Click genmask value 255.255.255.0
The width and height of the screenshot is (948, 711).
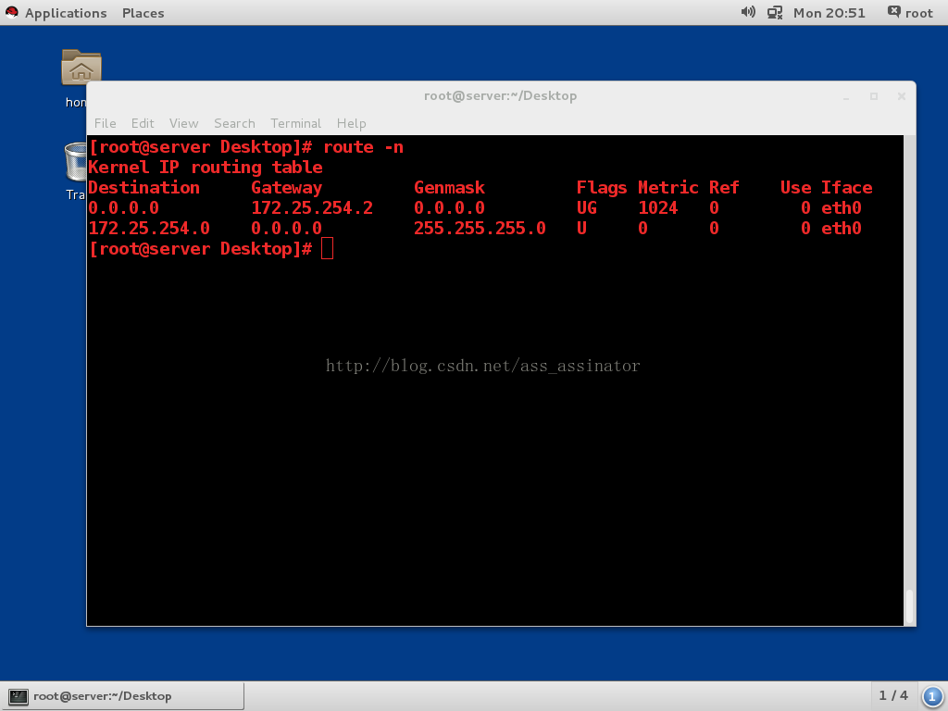click(x=480, y=229)
